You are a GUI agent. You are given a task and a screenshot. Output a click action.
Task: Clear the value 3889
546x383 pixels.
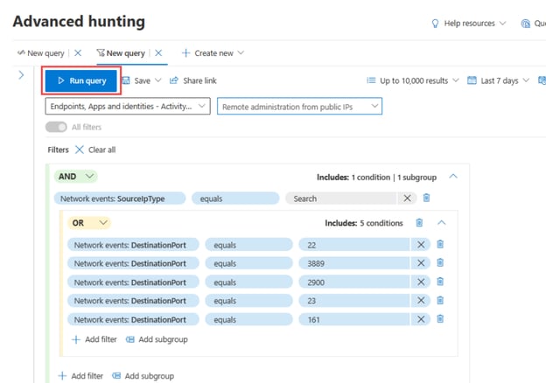point(421,263)
